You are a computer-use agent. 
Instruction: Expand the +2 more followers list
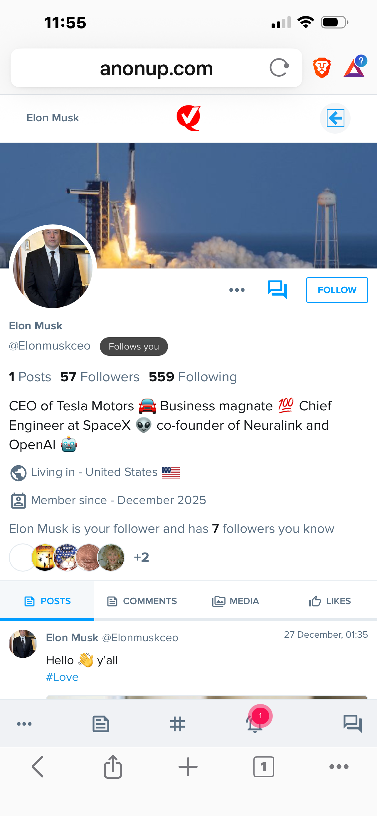[141, 557]
